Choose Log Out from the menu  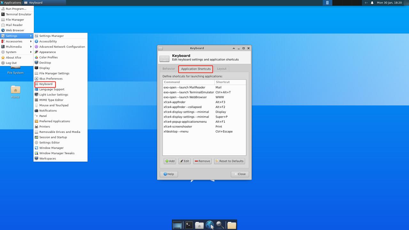(17, 63)
